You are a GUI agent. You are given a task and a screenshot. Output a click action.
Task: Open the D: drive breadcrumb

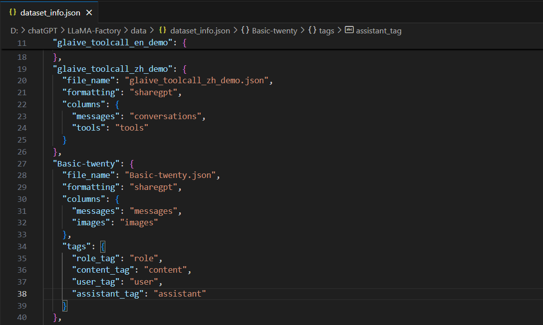click(14, 31)
